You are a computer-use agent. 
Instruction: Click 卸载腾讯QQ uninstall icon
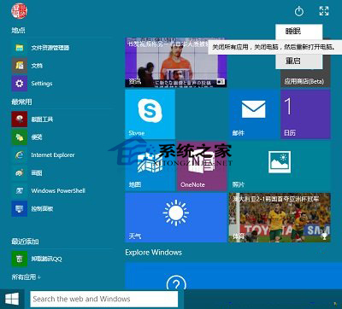click(x=20, y=259)
